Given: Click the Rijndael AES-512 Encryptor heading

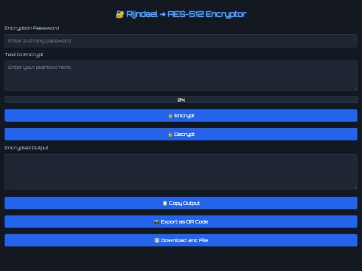Looking at the screenshot, I should [x=181, y=14].
